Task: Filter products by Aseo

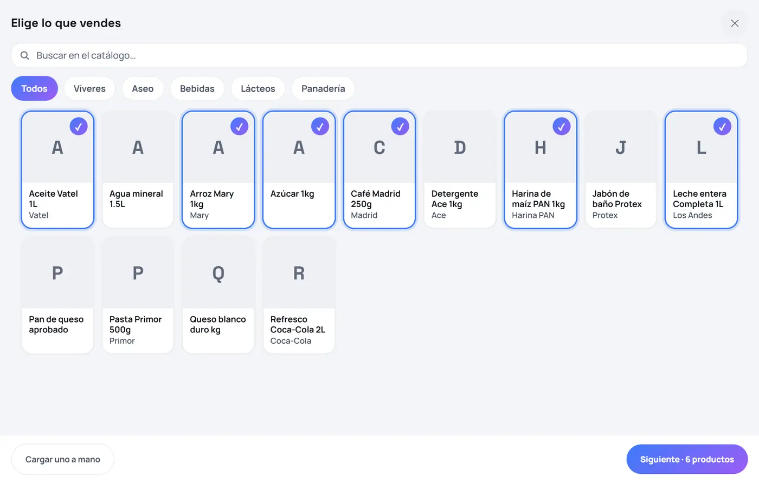Action: [x=143, y=88]
